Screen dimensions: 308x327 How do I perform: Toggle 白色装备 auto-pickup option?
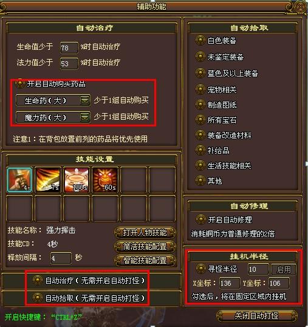(200, 40)
